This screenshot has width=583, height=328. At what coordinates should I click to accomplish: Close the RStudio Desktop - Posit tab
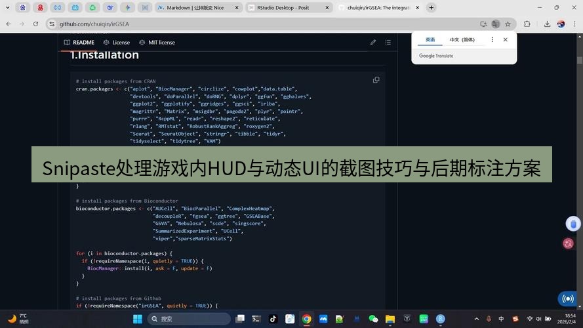tap(327, 7)
